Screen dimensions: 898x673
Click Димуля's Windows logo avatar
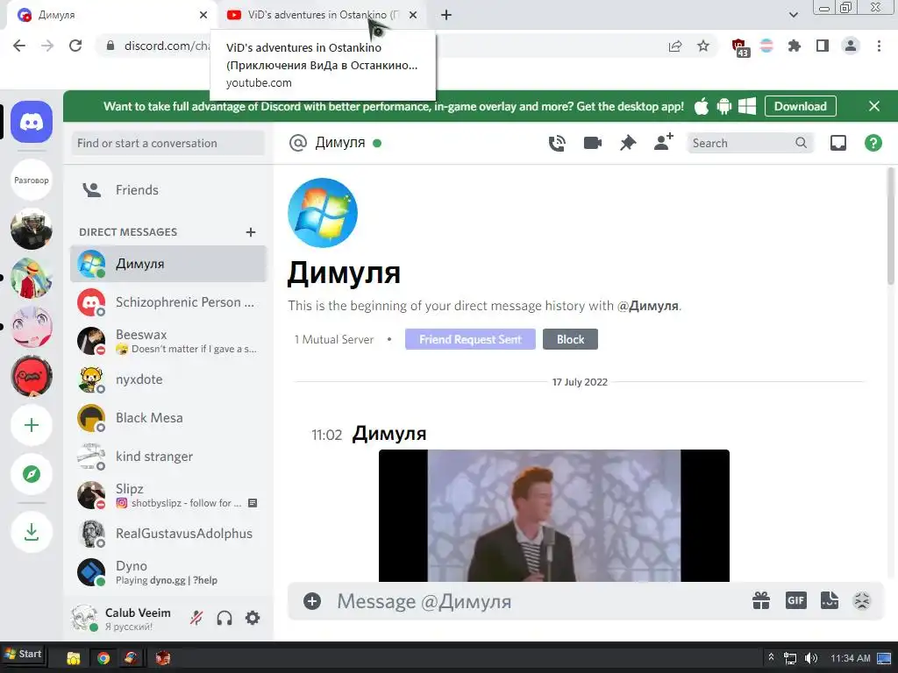(x=323, y=212)
